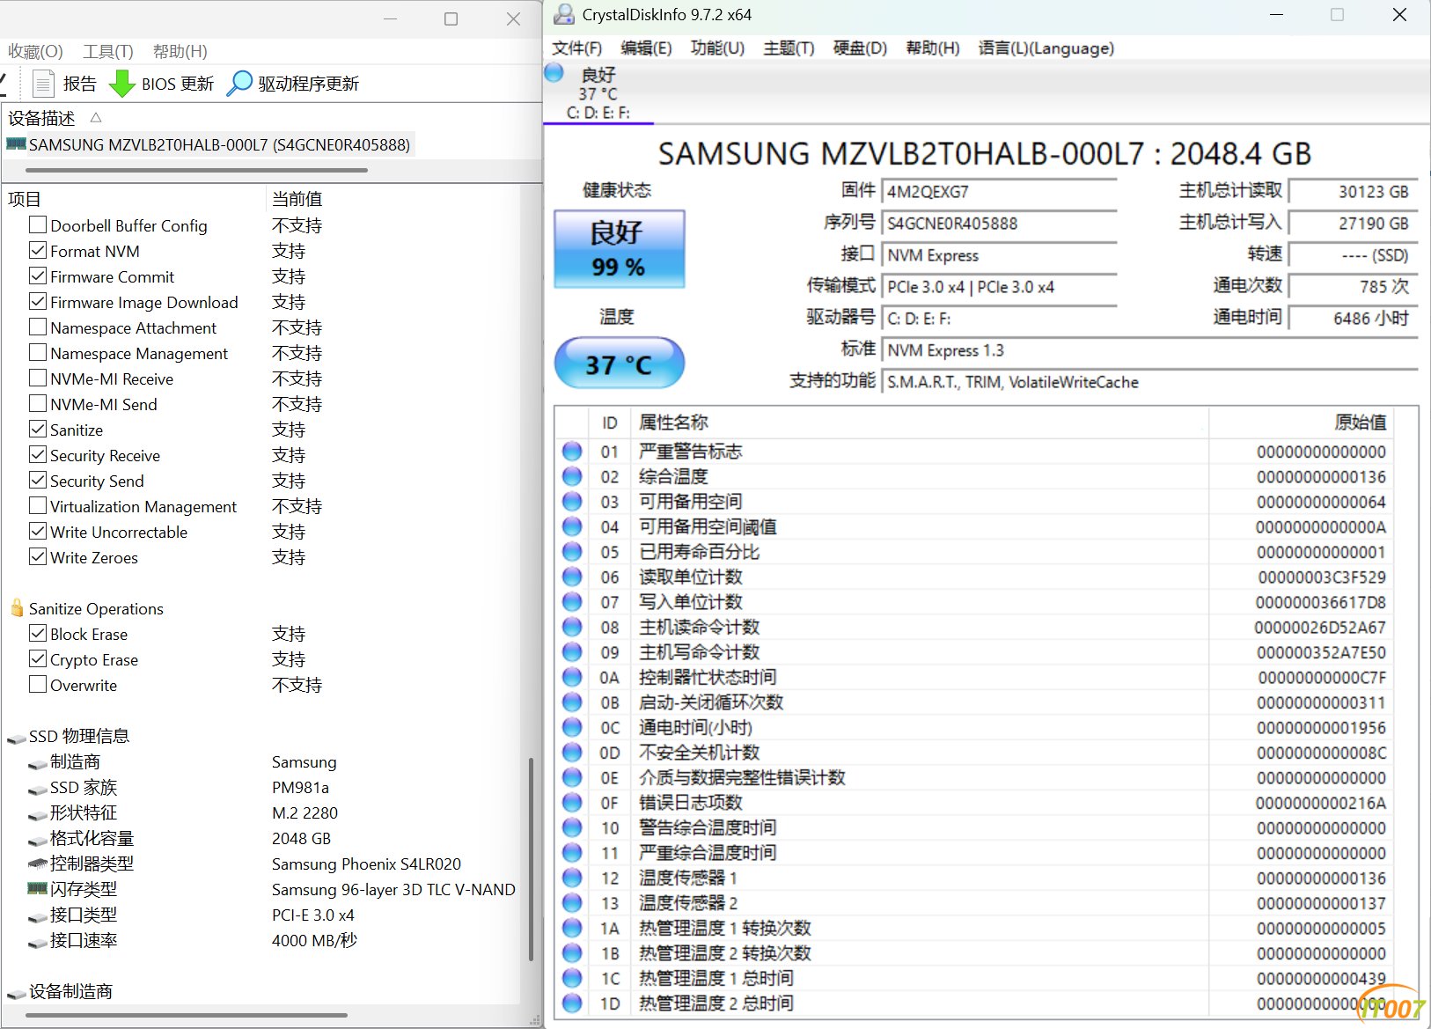Screen dimensions: 1431x1029
Task: Click status orb for 07 写入单位计数
Action: coord(572,602)
